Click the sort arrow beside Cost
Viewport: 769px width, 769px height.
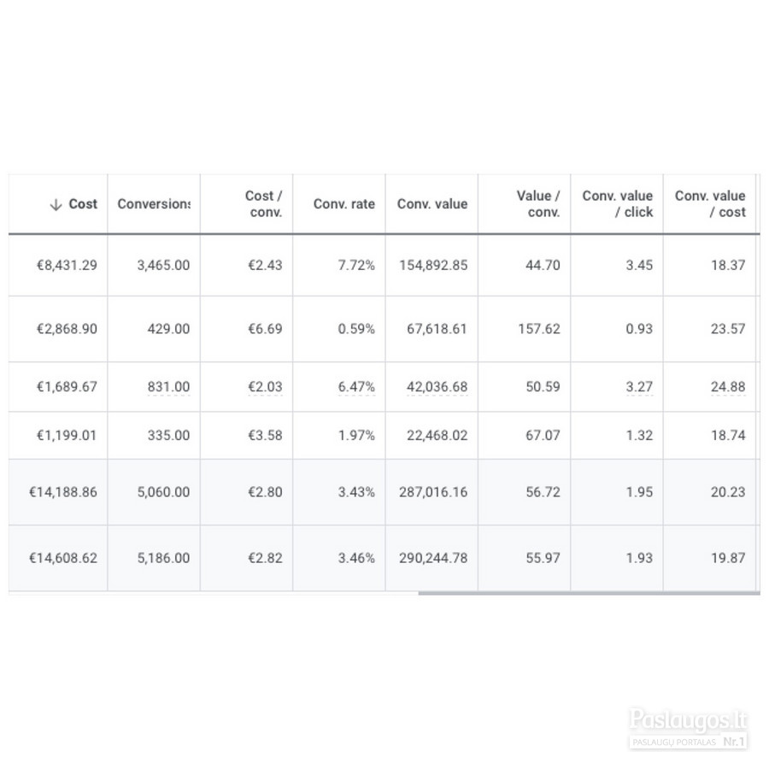[56, 204]
